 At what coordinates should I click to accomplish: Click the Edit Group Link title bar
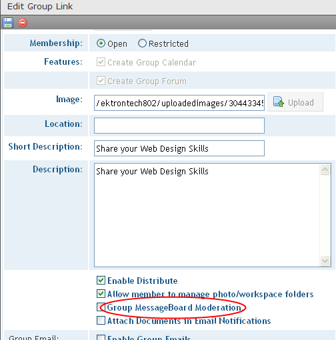[x=168, y=7]
